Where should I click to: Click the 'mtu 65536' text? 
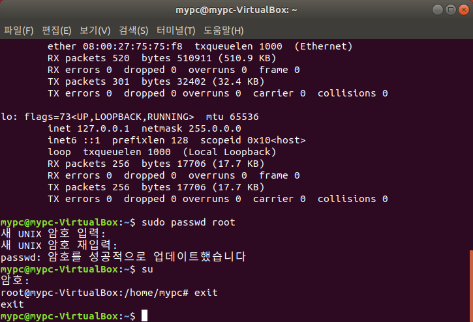pos(232,117)
